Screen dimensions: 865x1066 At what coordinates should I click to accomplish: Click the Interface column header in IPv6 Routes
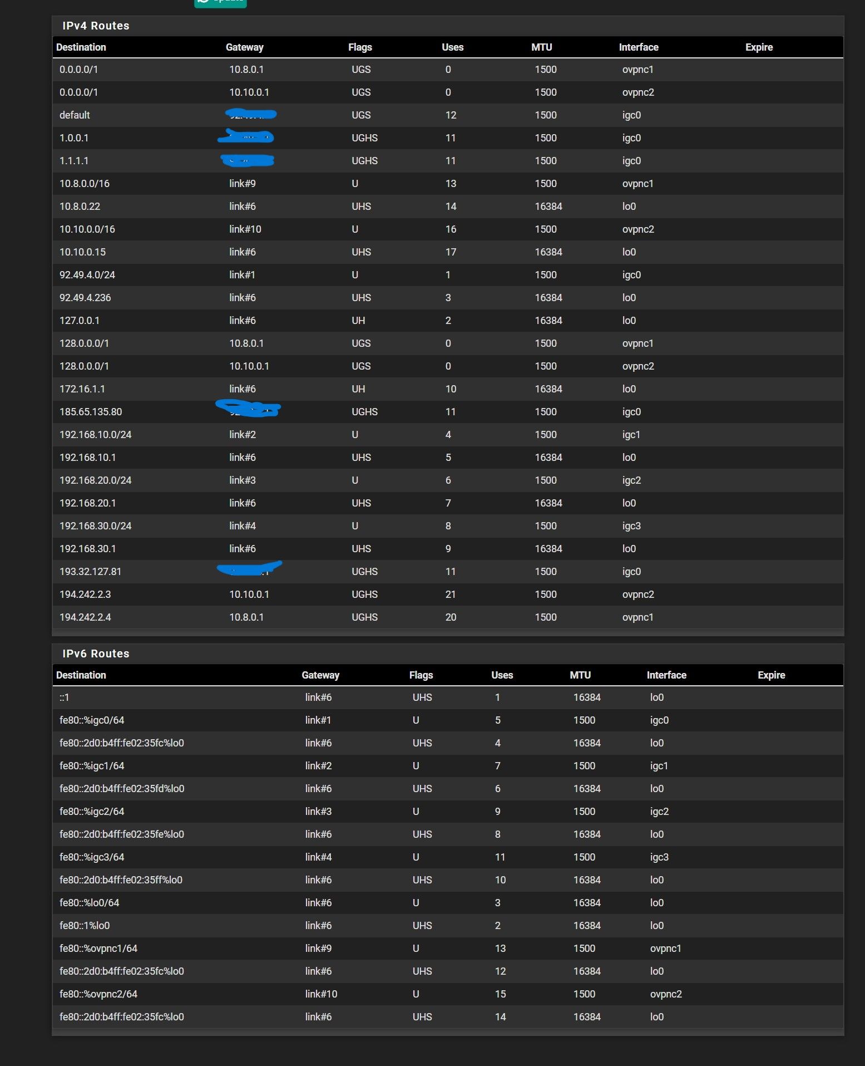(666, 675)
